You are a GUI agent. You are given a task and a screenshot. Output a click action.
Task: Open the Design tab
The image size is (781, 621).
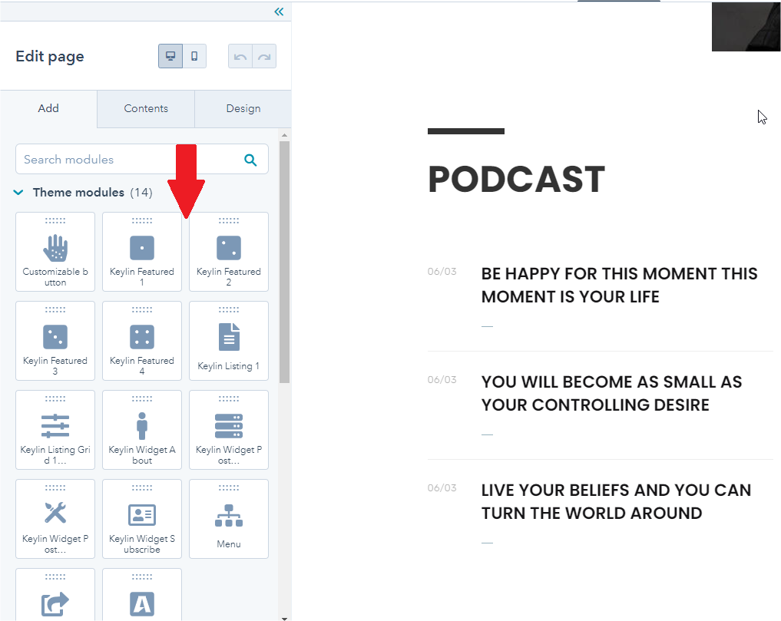[243, 109]
